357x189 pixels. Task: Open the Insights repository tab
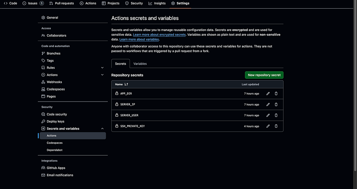[157, 3]
